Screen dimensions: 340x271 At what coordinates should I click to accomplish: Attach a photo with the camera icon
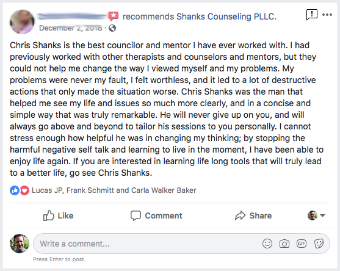[x=284, y=244]
